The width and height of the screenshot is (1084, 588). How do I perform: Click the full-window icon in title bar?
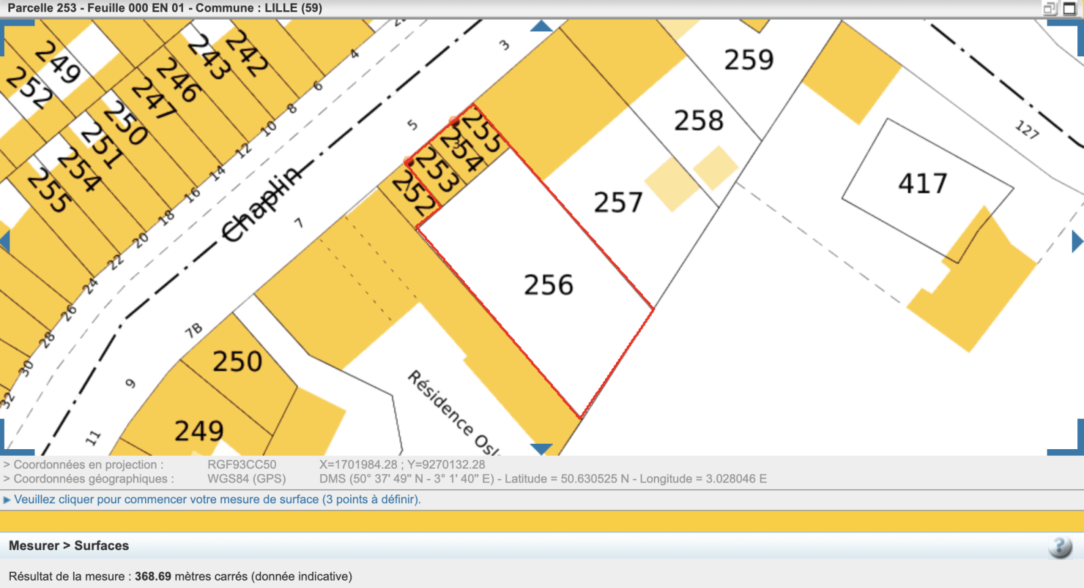click(x=1070, y=9)
